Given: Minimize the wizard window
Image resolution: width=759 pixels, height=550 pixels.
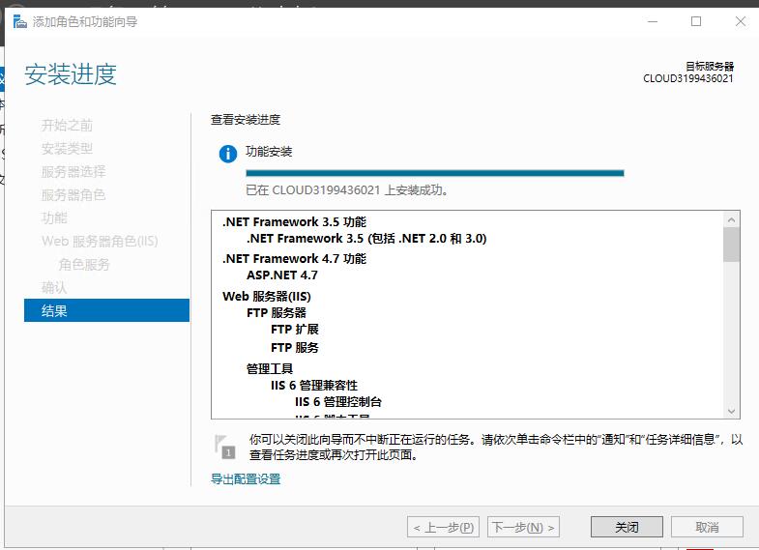Looking at the screenshot, I should pyautogui.click(x=652, y=21).
